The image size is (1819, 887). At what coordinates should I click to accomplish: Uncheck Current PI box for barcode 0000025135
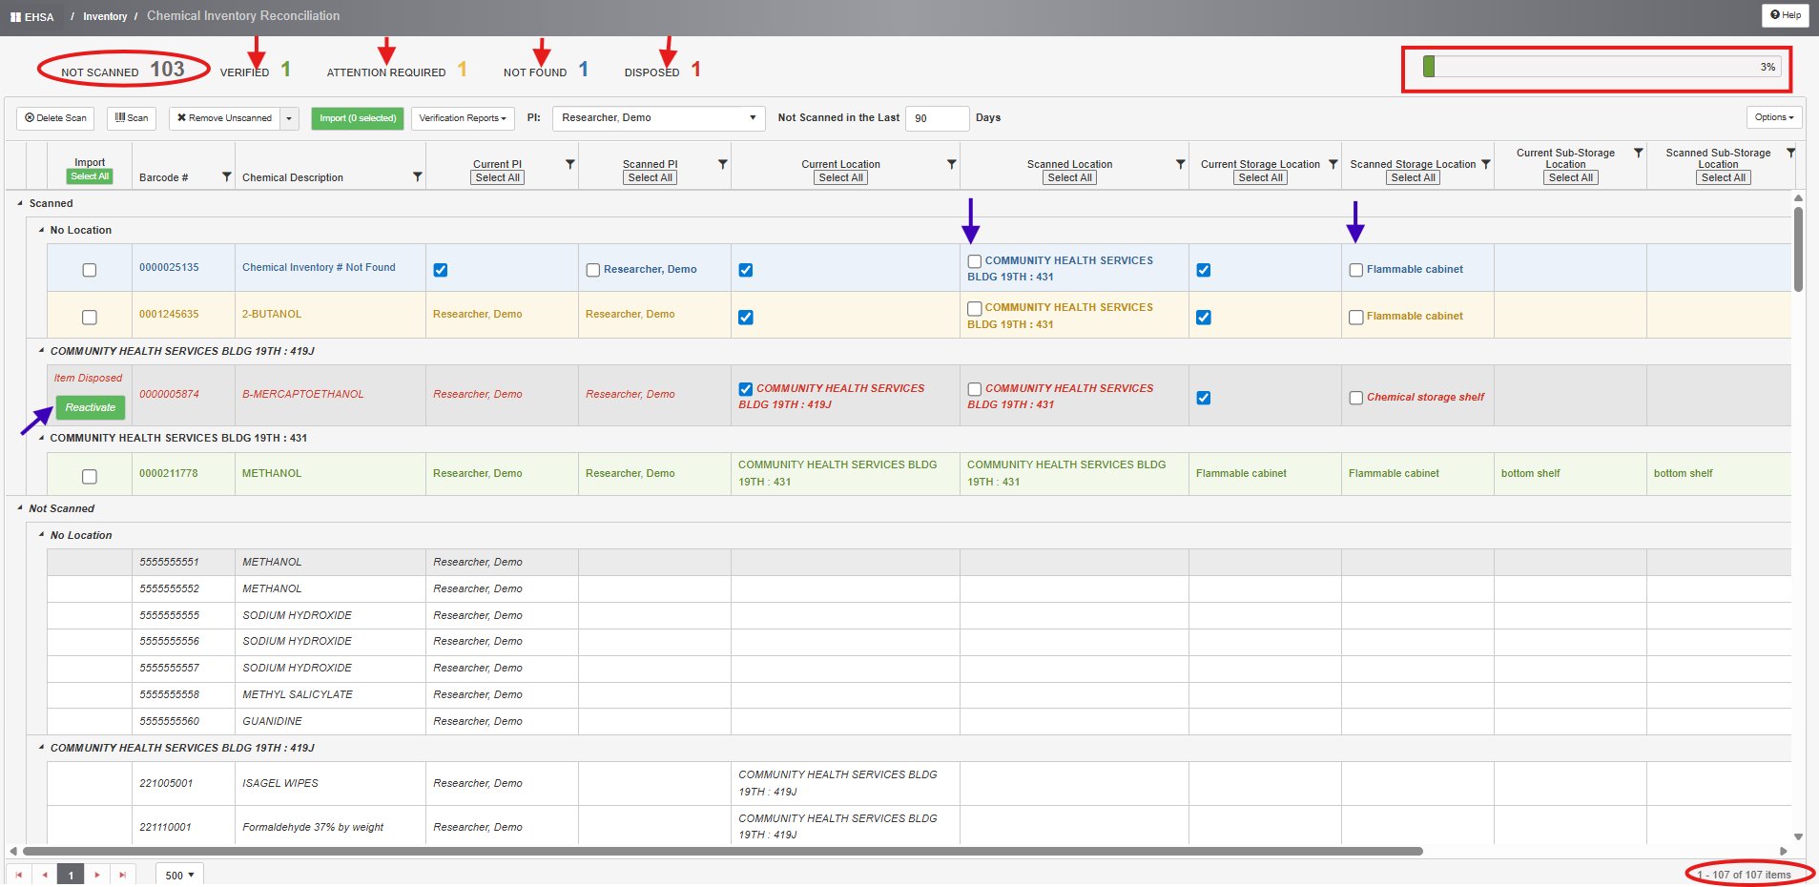pyautogui.click(x=441, y=270)
